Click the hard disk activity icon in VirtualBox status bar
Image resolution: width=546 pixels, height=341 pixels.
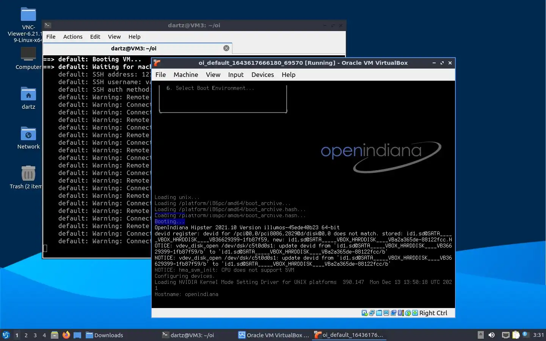364,313
